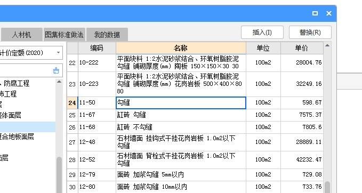Click code cell 11-68
Viewport: 362px width, 193px height.
click(97, 127)
